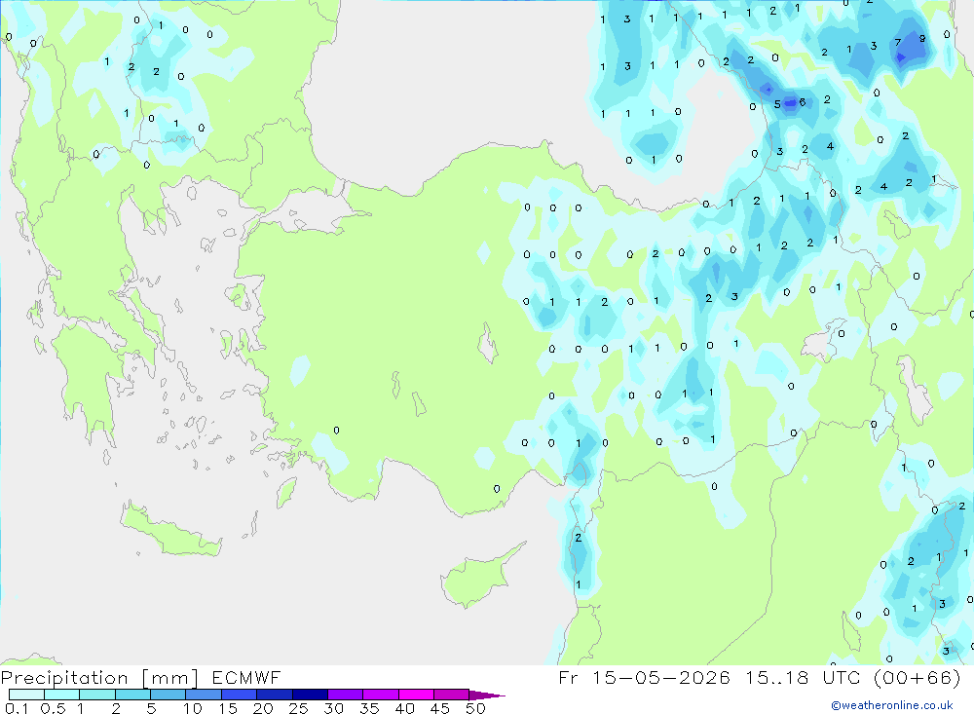The width and height of the screenshot is (974, 714).
Task: Click the forecast date 'Fr 15-05-2026'
Action: point(644,677)
